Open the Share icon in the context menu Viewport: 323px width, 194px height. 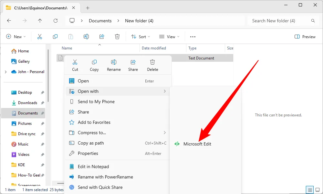click(133, 65)
